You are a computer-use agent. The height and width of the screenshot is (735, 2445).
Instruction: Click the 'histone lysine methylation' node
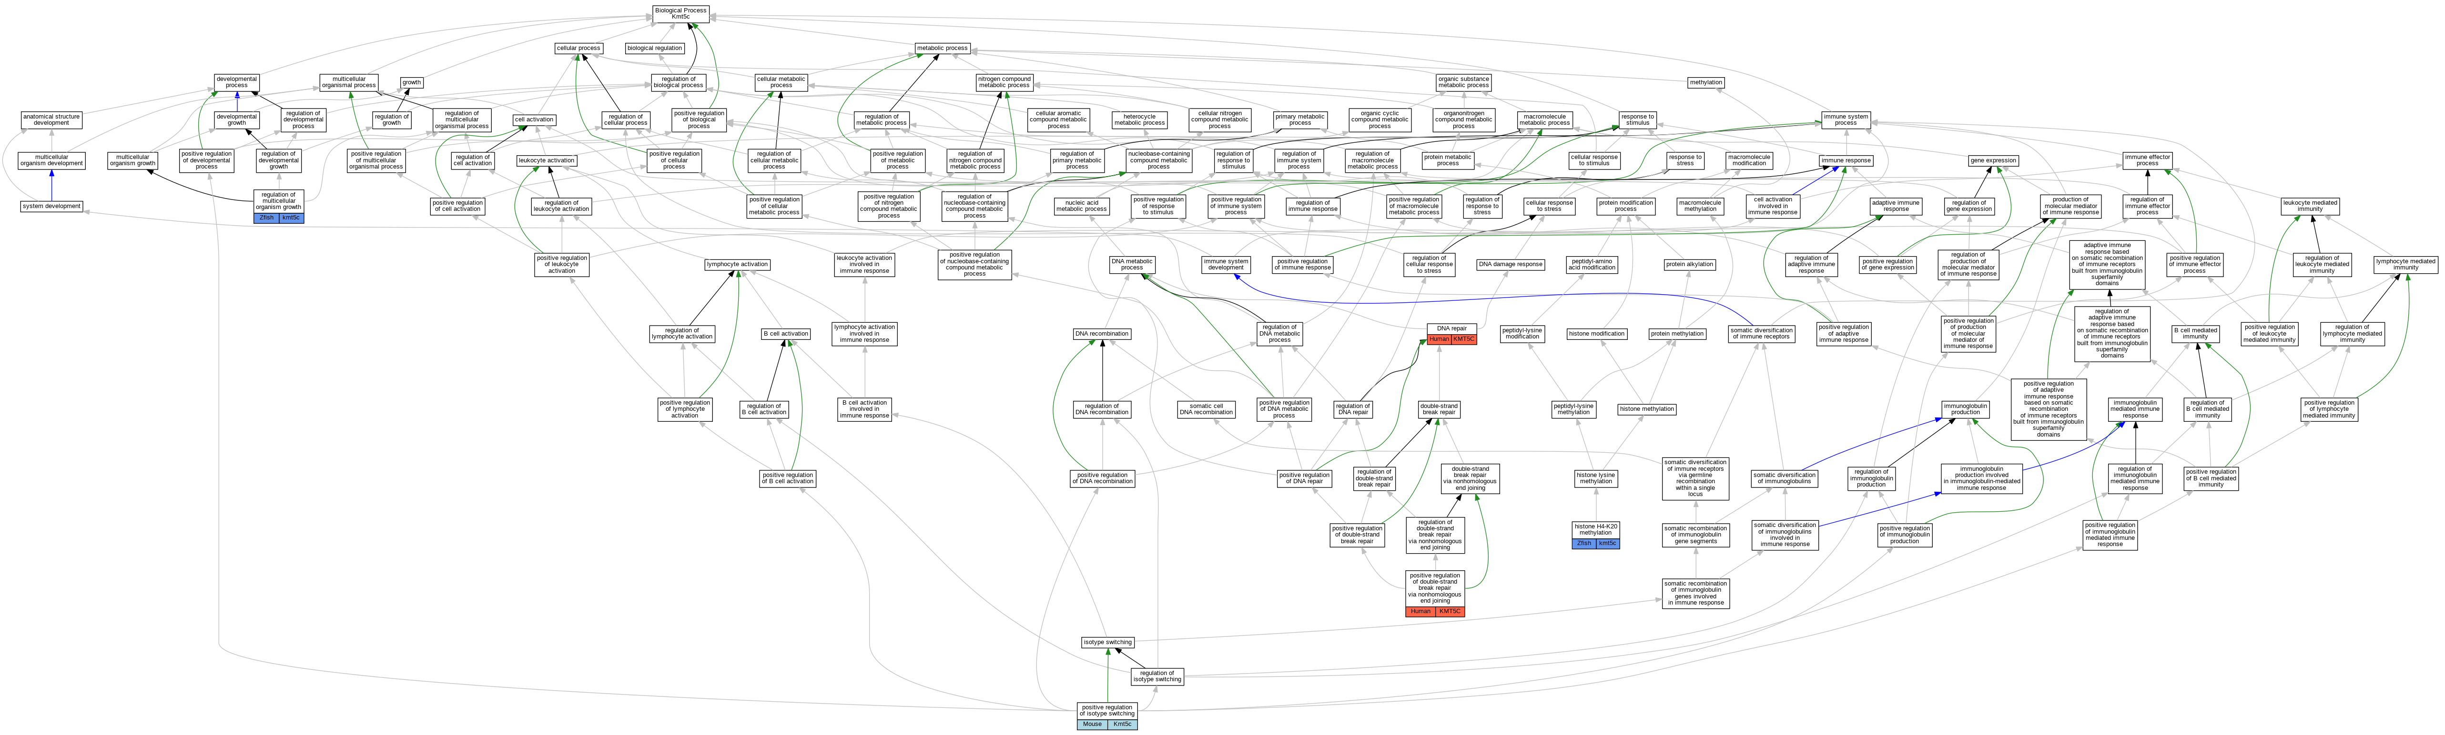tap(1595, 478)
